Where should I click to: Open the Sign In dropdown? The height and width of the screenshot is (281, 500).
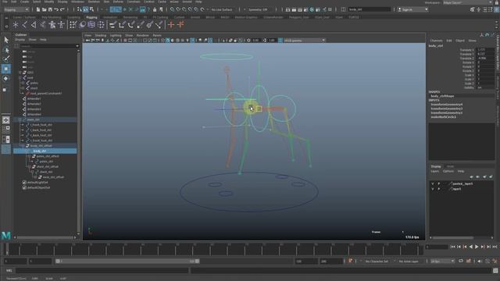413,9
